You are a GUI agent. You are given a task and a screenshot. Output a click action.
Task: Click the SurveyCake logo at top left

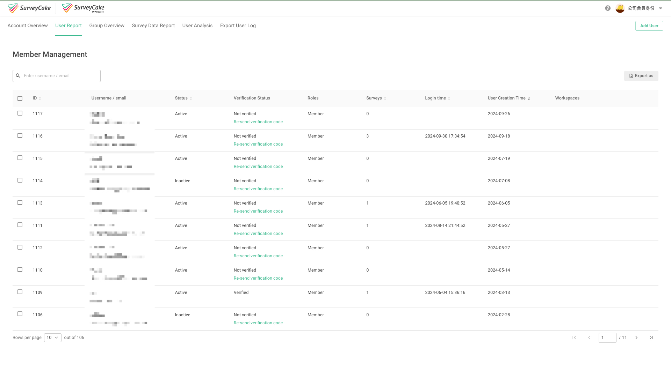(x=29, y=8)
